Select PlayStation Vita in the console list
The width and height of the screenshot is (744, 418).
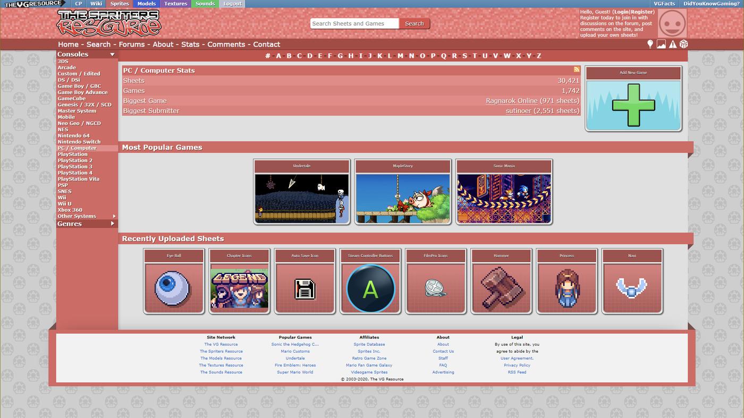click(78, 179)
